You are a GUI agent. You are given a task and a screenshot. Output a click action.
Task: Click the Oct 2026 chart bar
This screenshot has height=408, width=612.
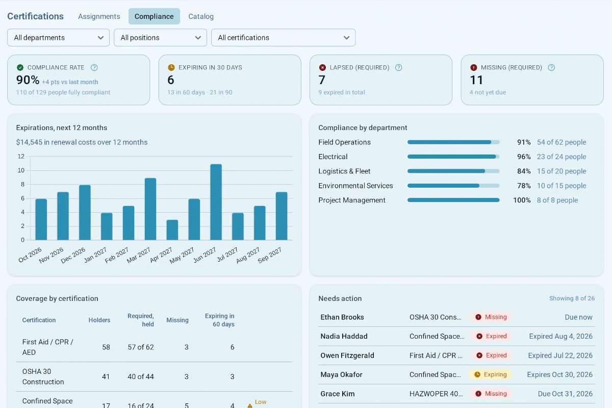pos(41,219)
